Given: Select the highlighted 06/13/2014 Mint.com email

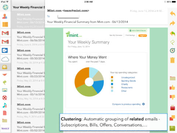Looking at the screenshot, I should click(x=28, y=20).
